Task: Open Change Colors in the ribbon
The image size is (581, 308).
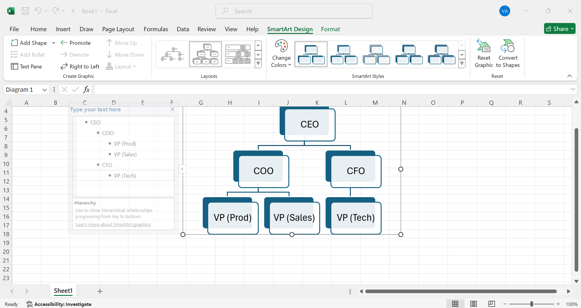Action: pos(281,54)
